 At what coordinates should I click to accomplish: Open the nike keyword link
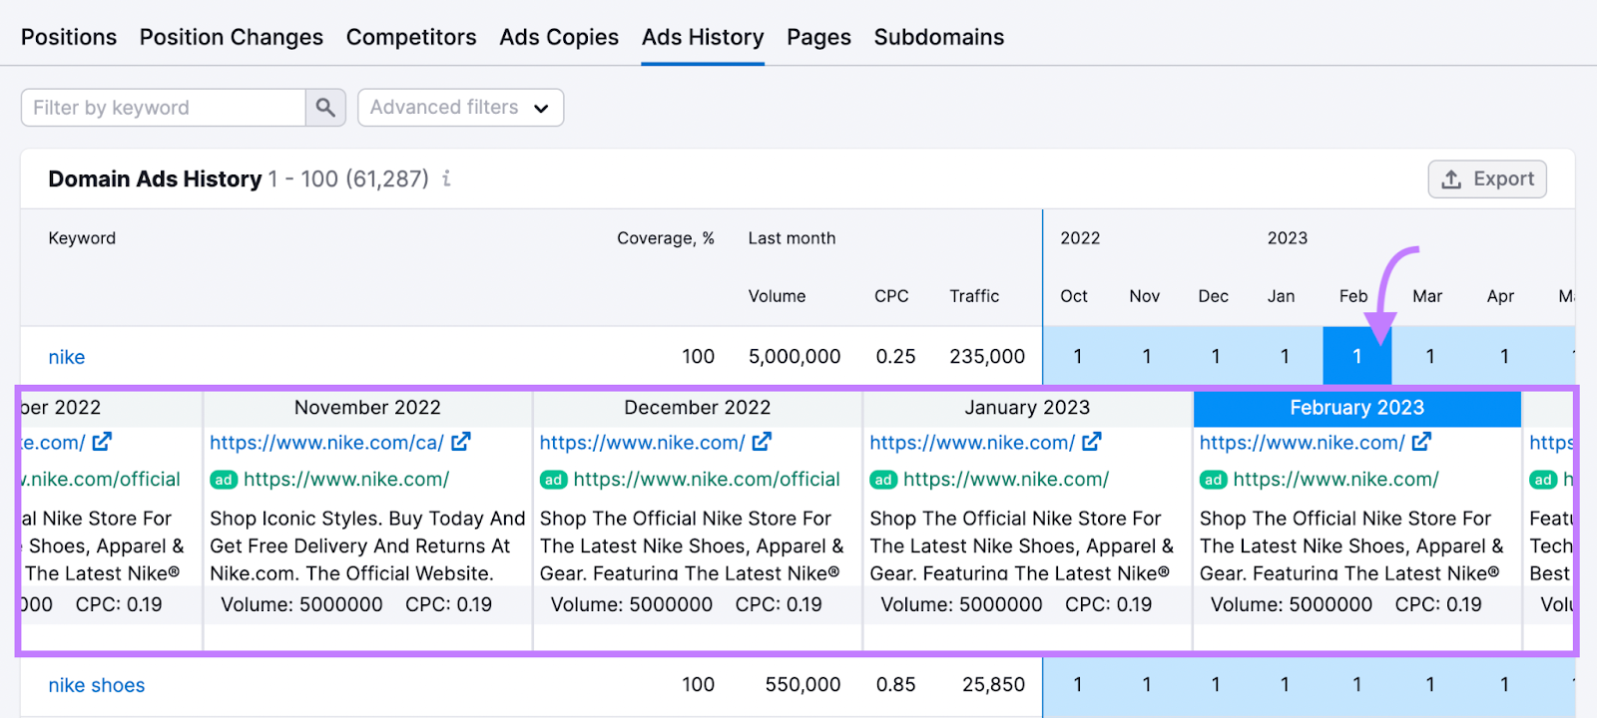tap(67, 357)
